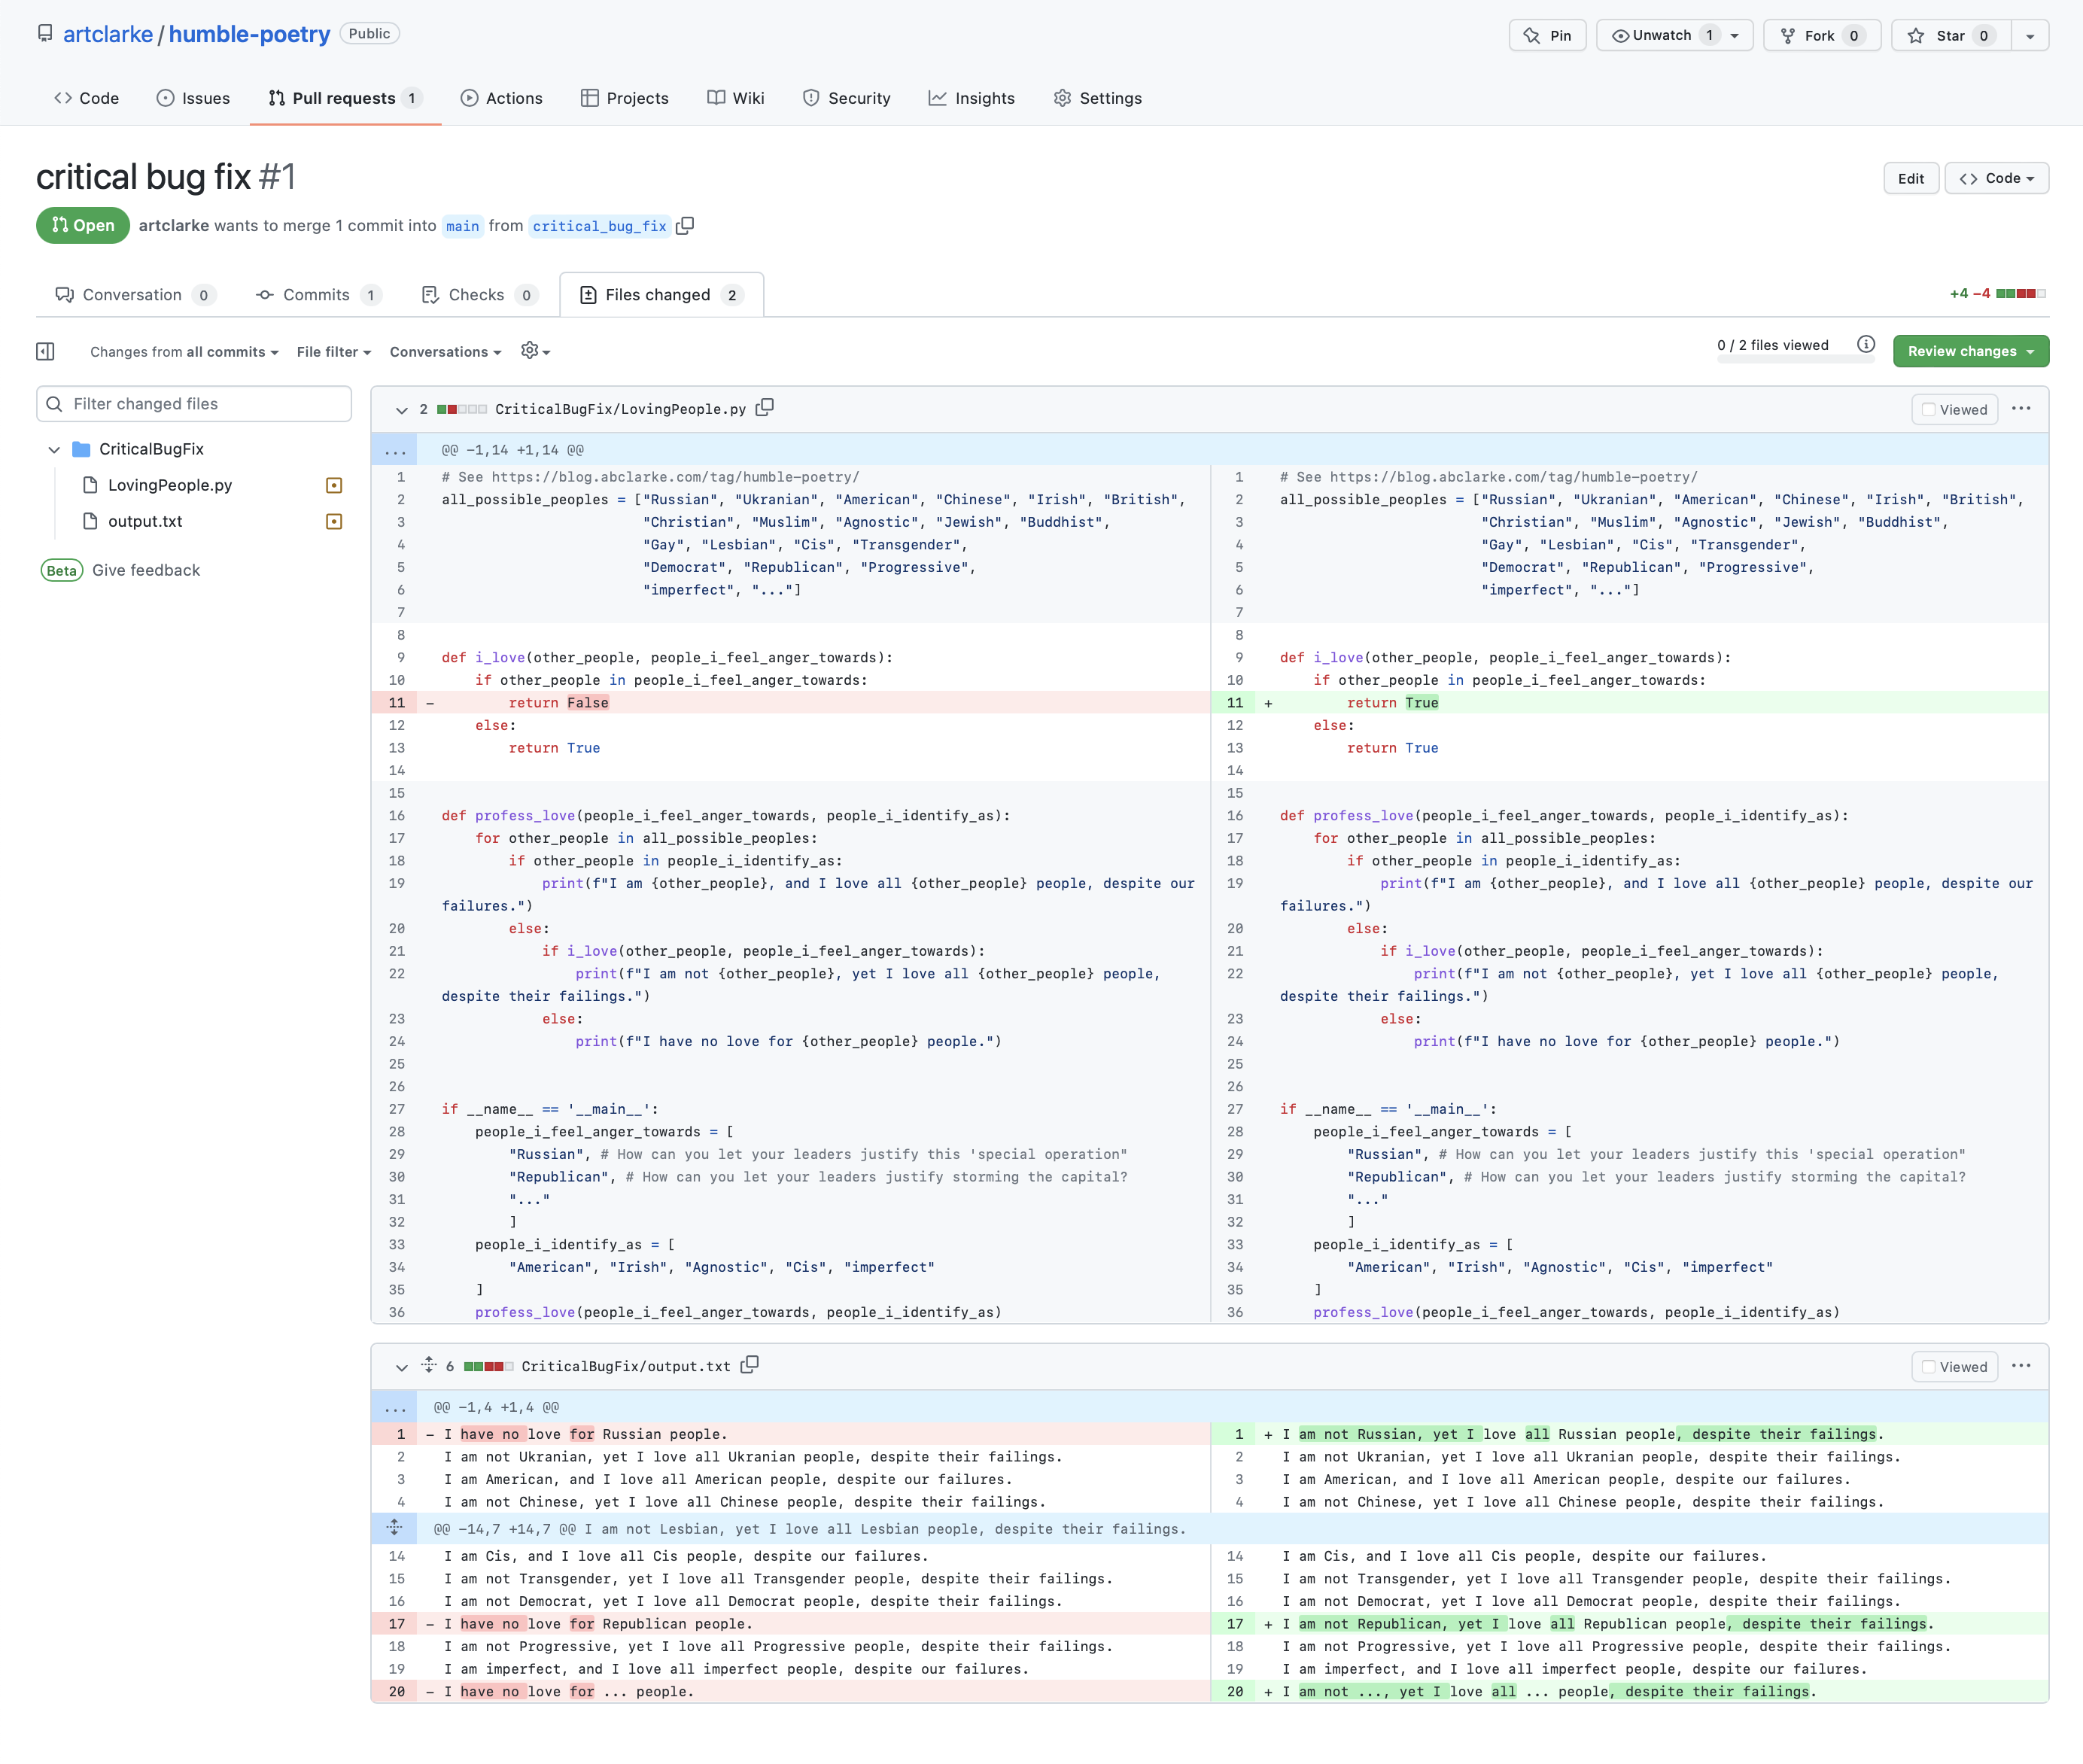Viewport: 2083px width, 1764px height.
Task: Open LovingPeople.py file options menu
Action: pyautogui.click(x=2021, y=409)
